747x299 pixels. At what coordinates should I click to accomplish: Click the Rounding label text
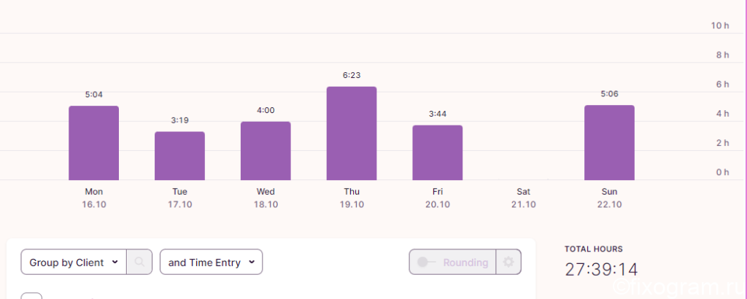pyautogui.click(x=465, y=263)
